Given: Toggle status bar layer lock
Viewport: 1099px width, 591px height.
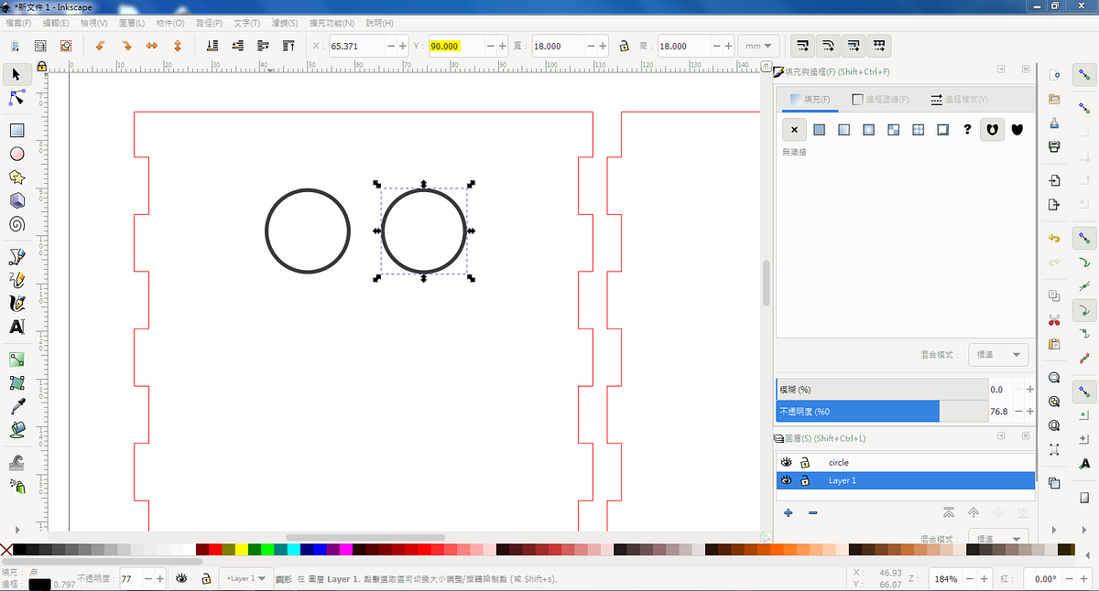Looking at the screenshot, I should 207,578.
